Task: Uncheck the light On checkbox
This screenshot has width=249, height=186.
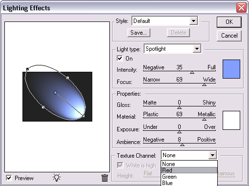Action: pos(120,58)
